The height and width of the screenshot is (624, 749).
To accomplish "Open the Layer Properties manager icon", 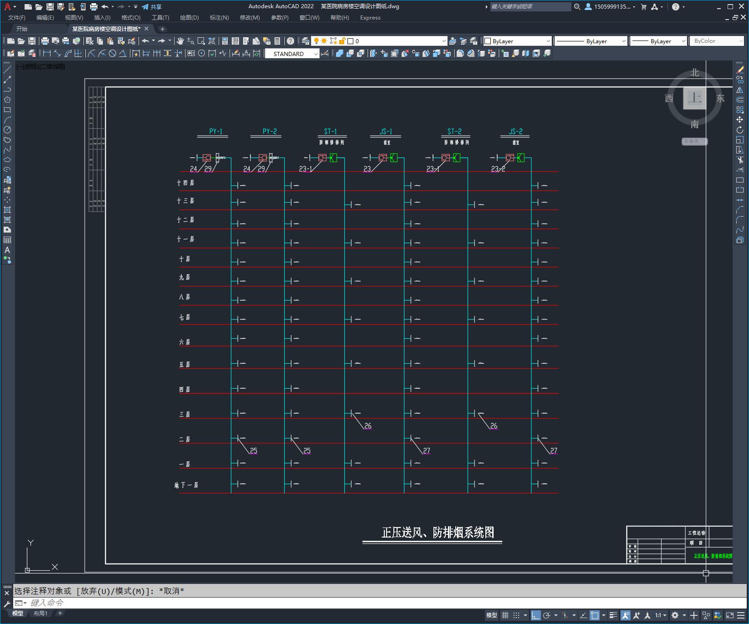I will pos(306,41).
